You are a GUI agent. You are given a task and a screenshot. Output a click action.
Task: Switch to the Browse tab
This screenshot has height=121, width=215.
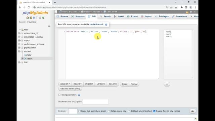coord(62,16)
